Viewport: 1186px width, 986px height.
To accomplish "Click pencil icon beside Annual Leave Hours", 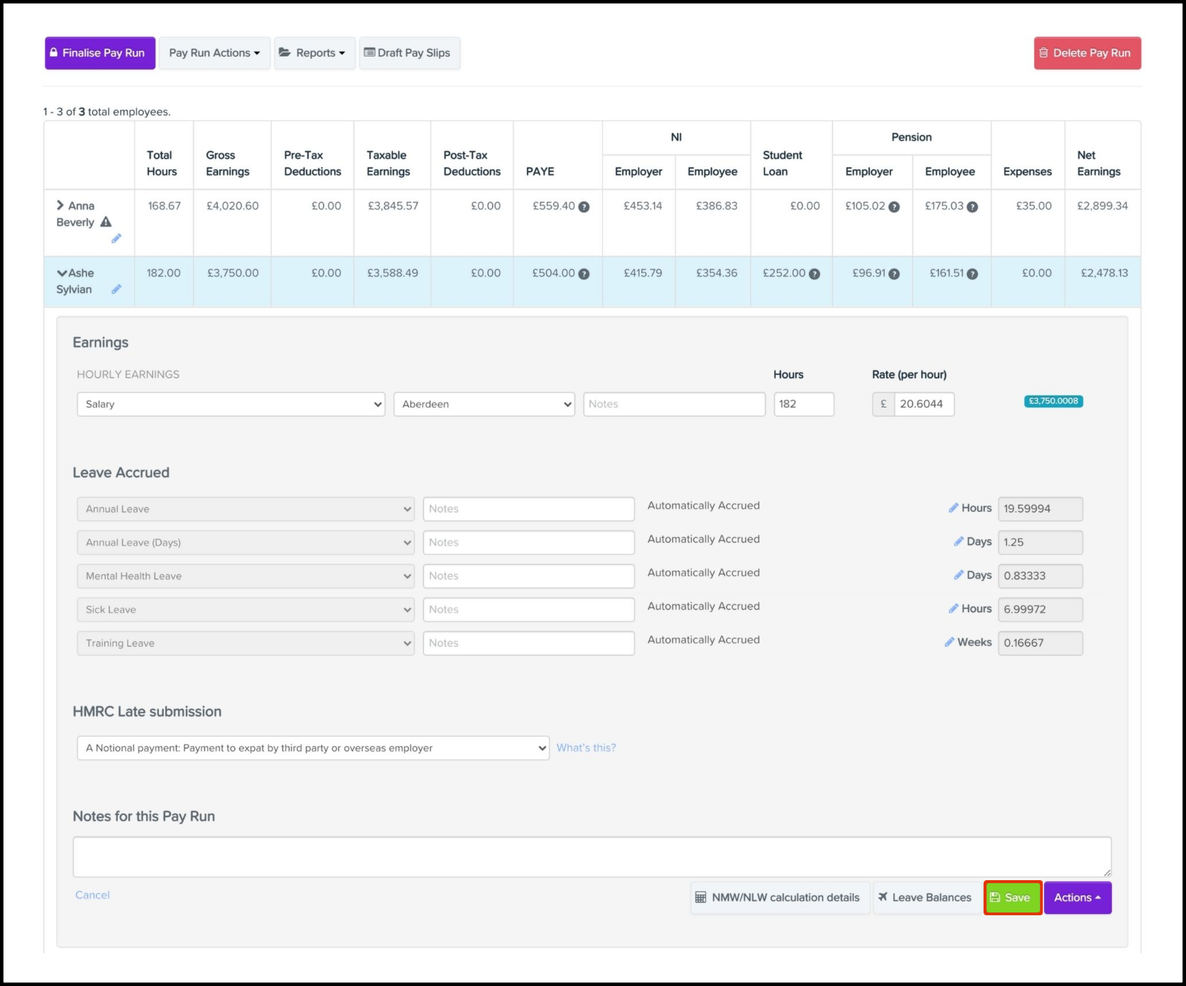I will point(953,508).
